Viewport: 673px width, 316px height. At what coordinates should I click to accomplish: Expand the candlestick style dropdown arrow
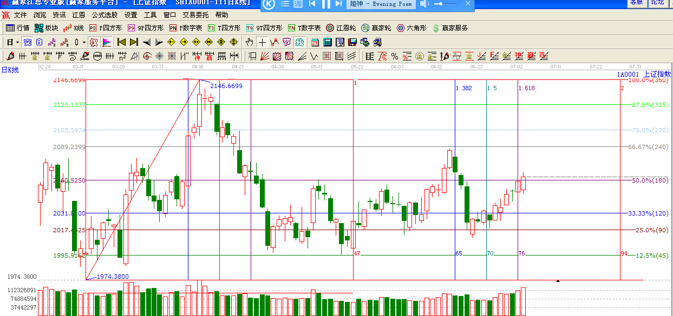pyautogui.click(x=83, y=42)
